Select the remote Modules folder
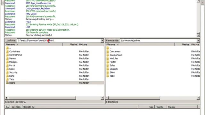The image size is (205, 115). [114, 58]
